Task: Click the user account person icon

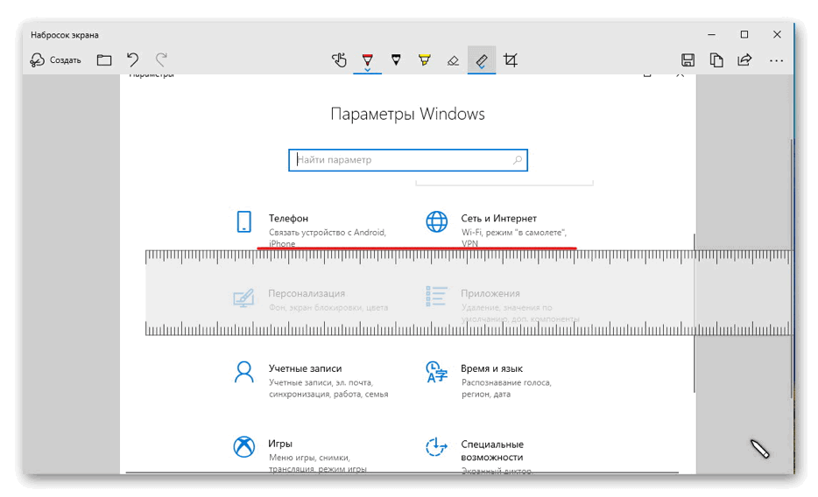Action: 243,373
